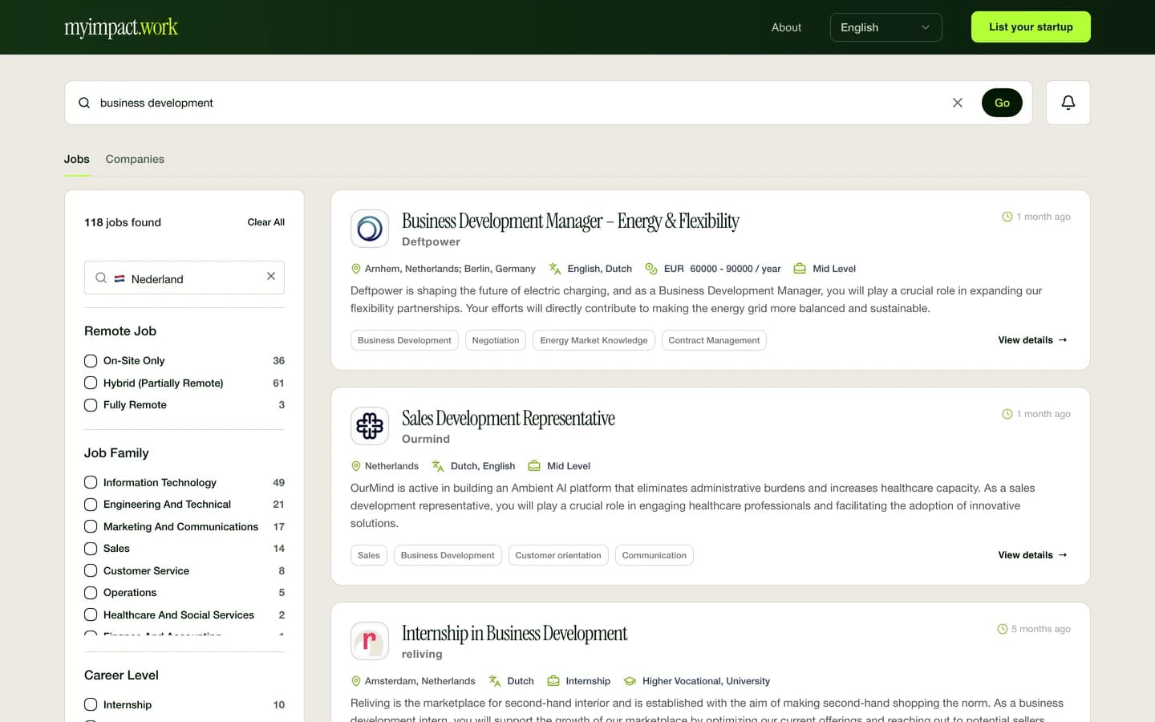Switch to the Companies tab
This screenshot has height=722, width=1155.
point(135,159)
